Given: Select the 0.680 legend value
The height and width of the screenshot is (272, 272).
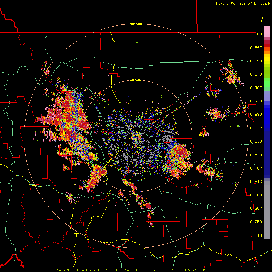Looking at the screenshot, I should [x=256, y=115].
